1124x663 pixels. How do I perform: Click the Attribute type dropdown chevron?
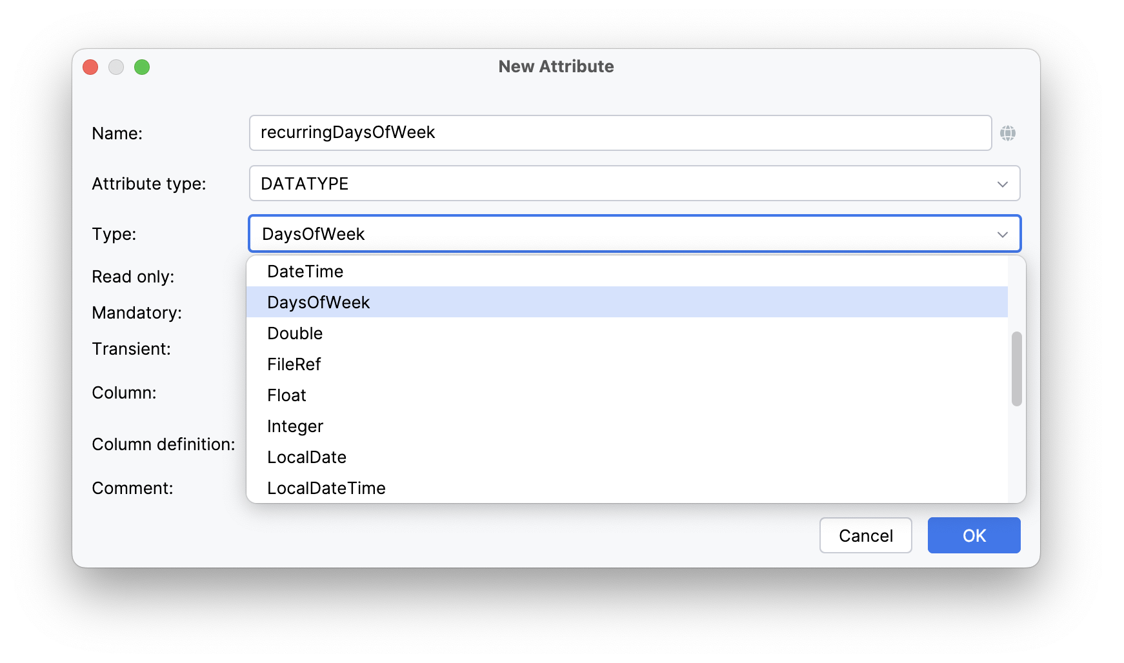(1002, 184)
